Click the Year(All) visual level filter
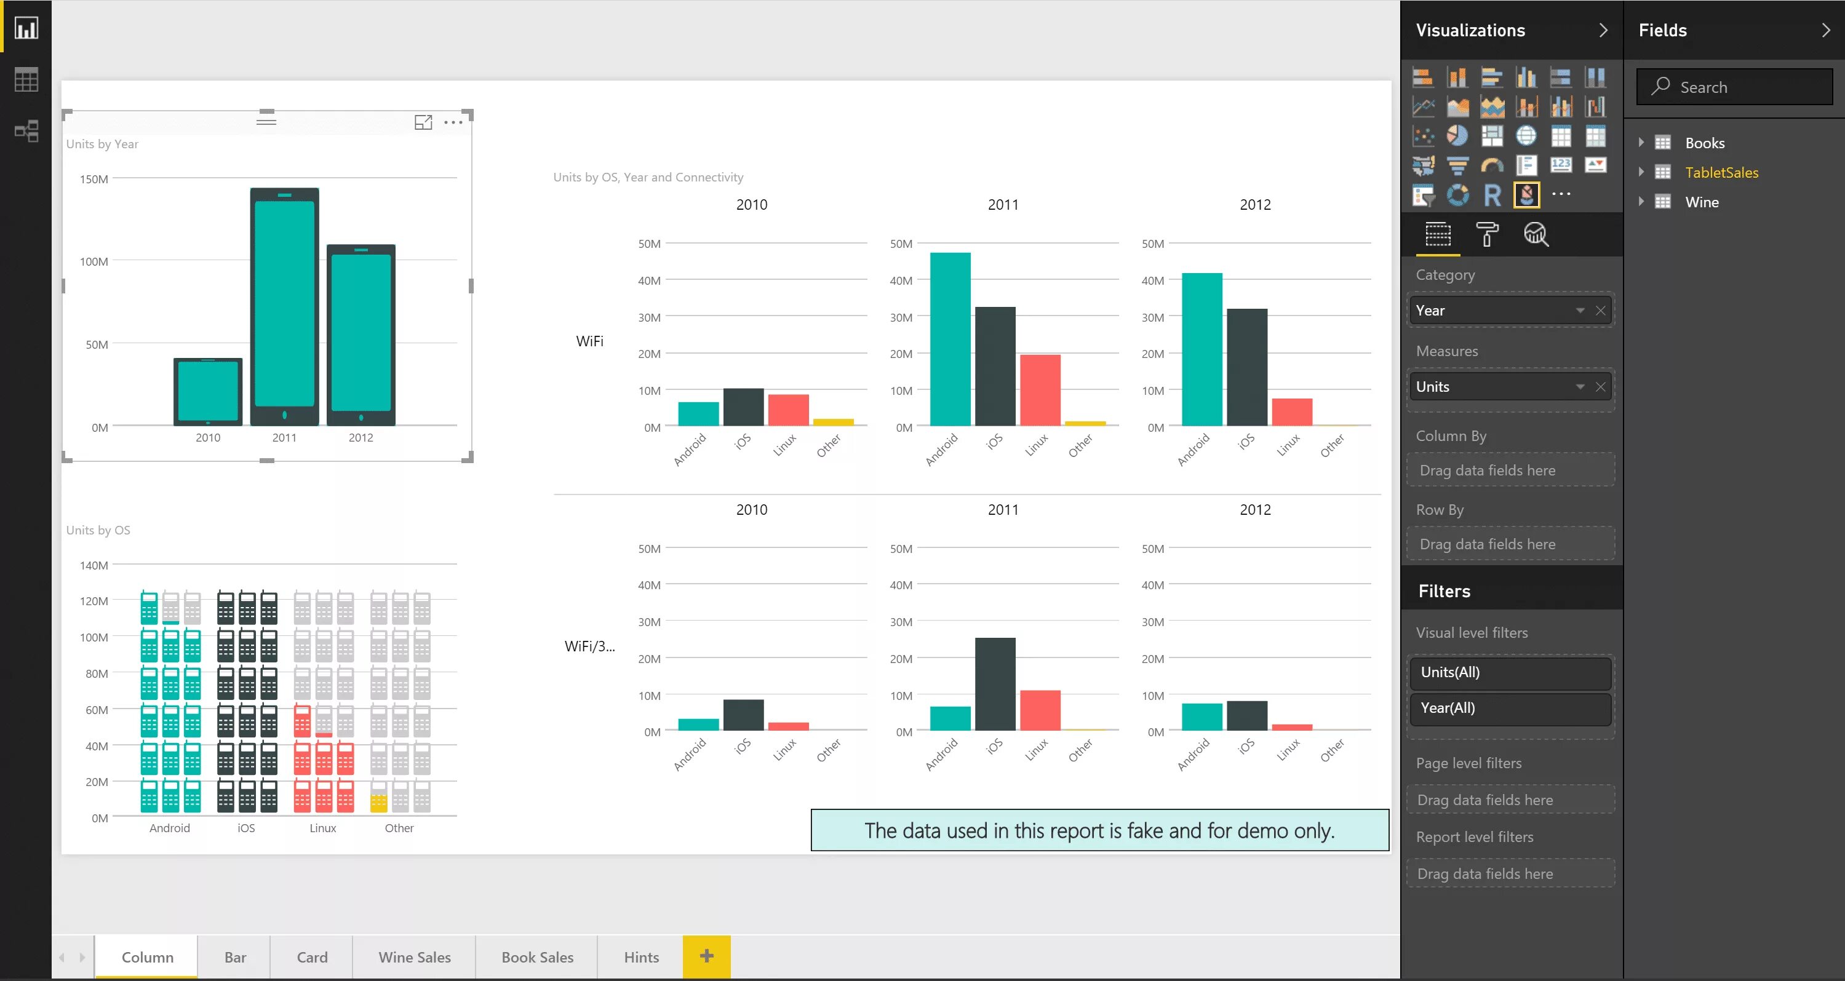 (1511, 708)
